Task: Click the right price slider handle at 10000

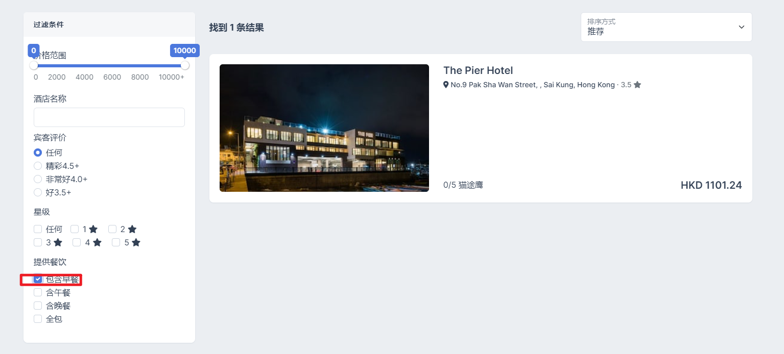Action: (185, 65)
